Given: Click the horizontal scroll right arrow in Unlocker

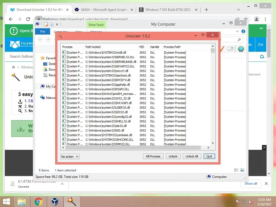Looking at the screenshot, I should [x=208, y=147].
